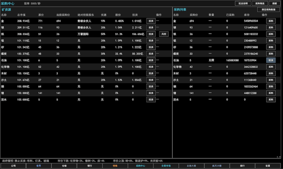Click the 市价上涨 ticker text

tap(138, 161)
